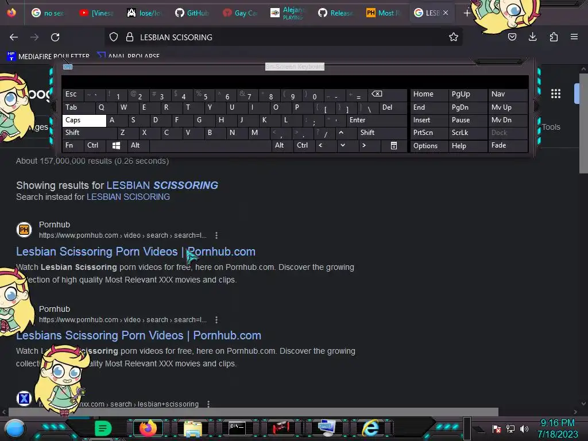
Task: Toggle the Nav mode key
Action: 508,94
